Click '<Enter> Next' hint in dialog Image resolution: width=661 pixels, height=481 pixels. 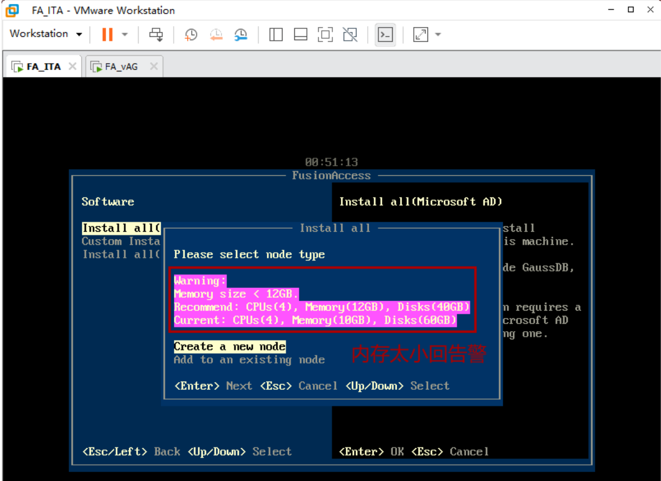point(213,386)
